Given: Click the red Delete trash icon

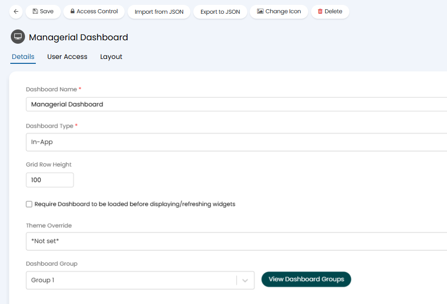Looking at the screenshot, I should 320,11.
